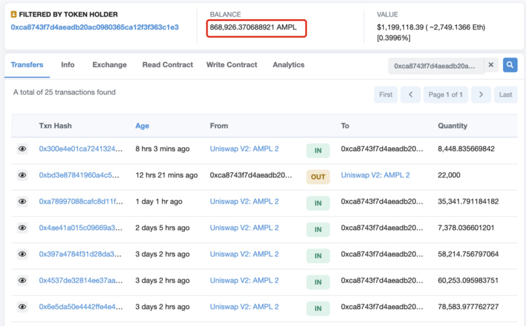Click quantity 78,583.977762727
This screenshot has width=526, height=326.
pyautogui.click(x=468, y=307)
